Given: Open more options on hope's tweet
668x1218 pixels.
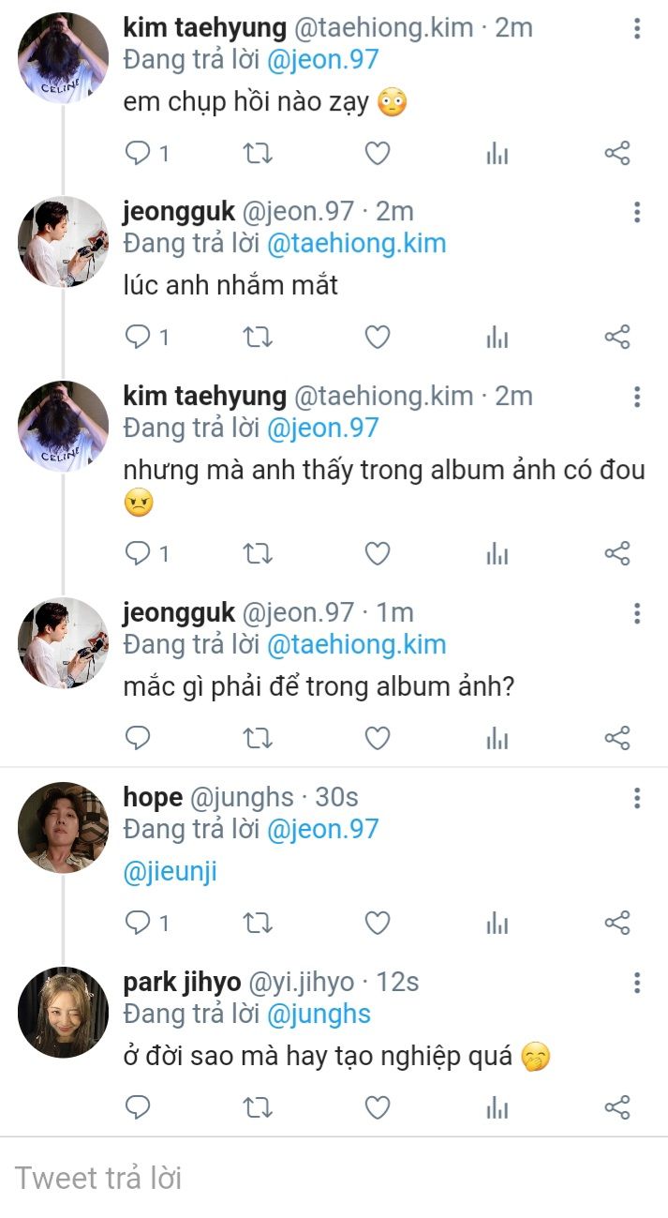Looking at the screenshot, I should click(x=637, y=798).
